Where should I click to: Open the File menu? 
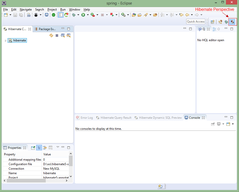click(6, 10)
